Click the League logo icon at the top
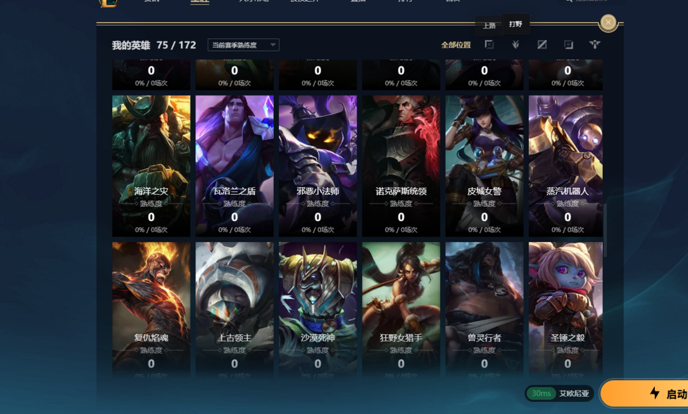 [108, 3]
